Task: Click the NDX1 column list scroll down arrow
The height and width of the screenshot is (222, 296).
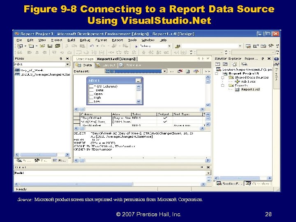Action: click(x=139, y=102)
